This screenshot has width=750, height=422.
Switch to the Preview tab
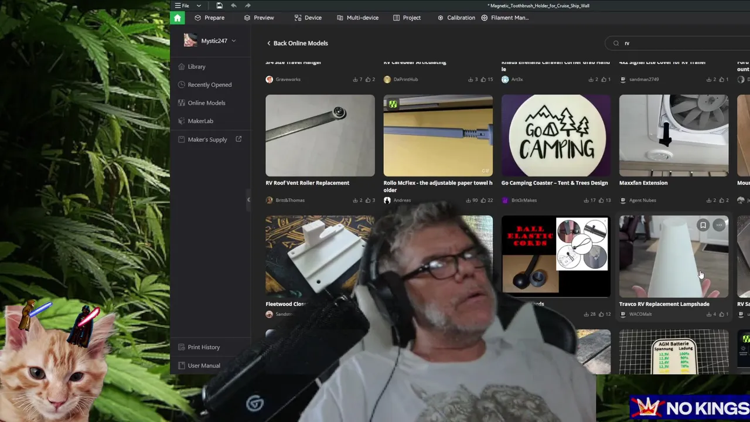[259, 18]
